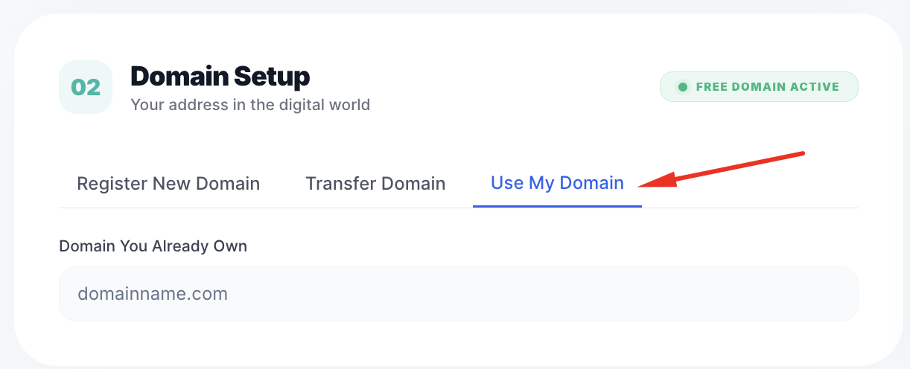Click the 02 step number badge
This screenshot has width=910, height=369.
(x=85, y=87)
